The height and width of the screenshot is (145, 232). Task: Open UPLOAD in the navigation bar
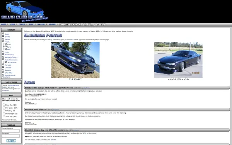pyautogui.click(x=52, y=24)
